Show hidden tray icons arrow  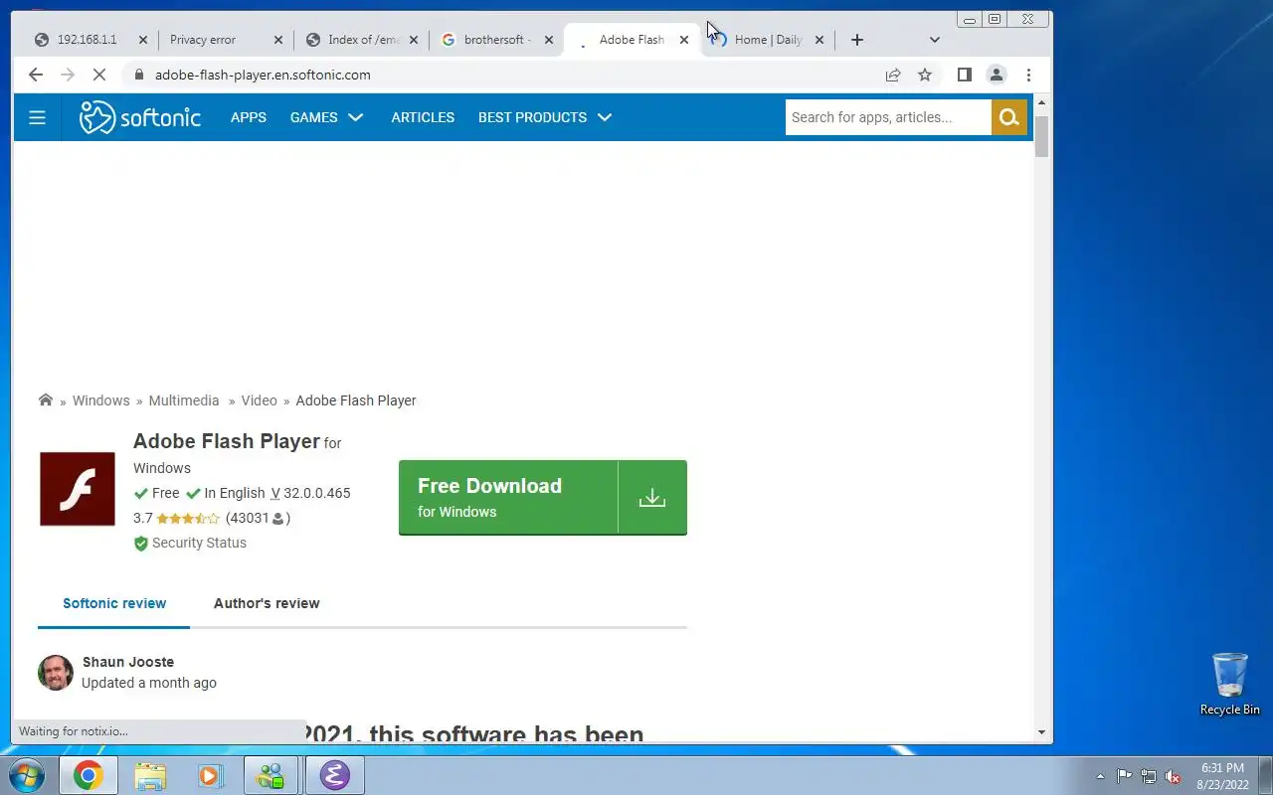[1100, 776]
